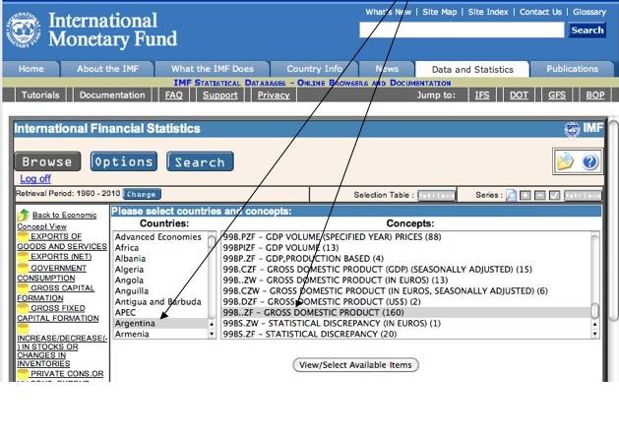Click database icon next to Exports of Goods
This screenshot has height=439, width=619.
point(24,236)
